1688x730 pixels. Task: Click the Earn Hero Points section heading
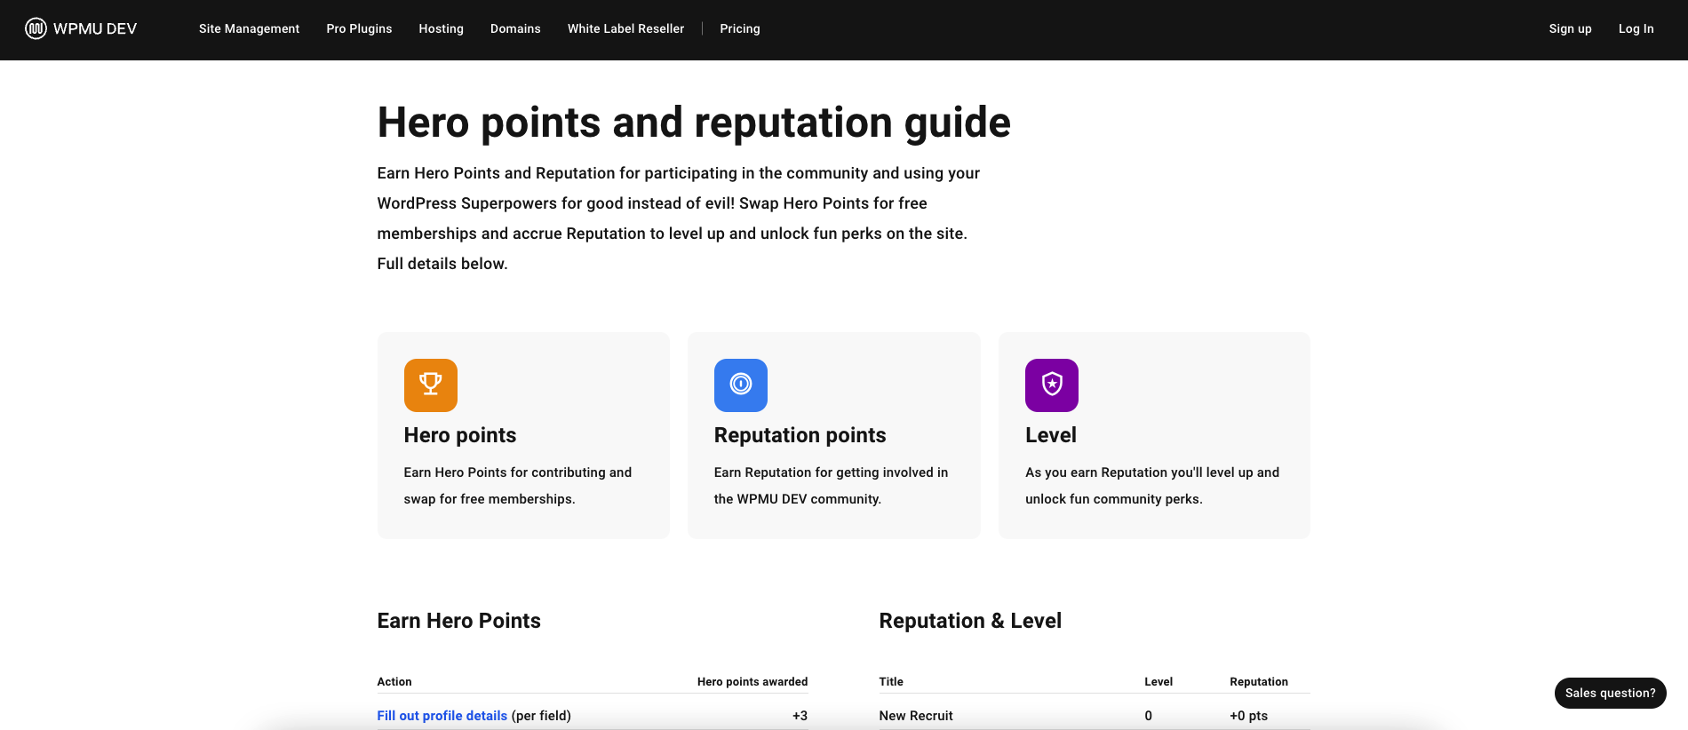click(459, 621)
